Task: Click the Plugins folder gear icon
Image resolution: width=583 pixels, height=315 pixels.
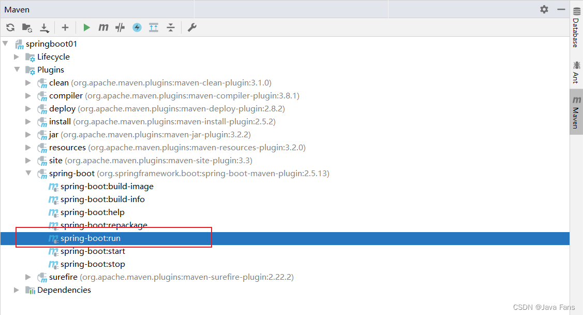Action: click(30, 70)
